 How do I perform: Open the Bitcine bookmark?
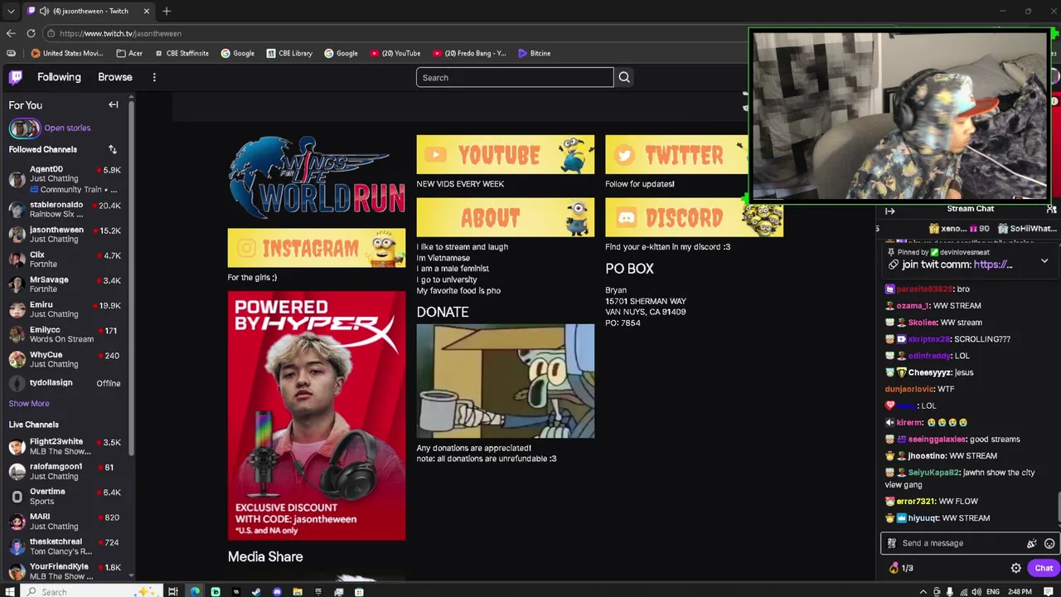(534, 53)
